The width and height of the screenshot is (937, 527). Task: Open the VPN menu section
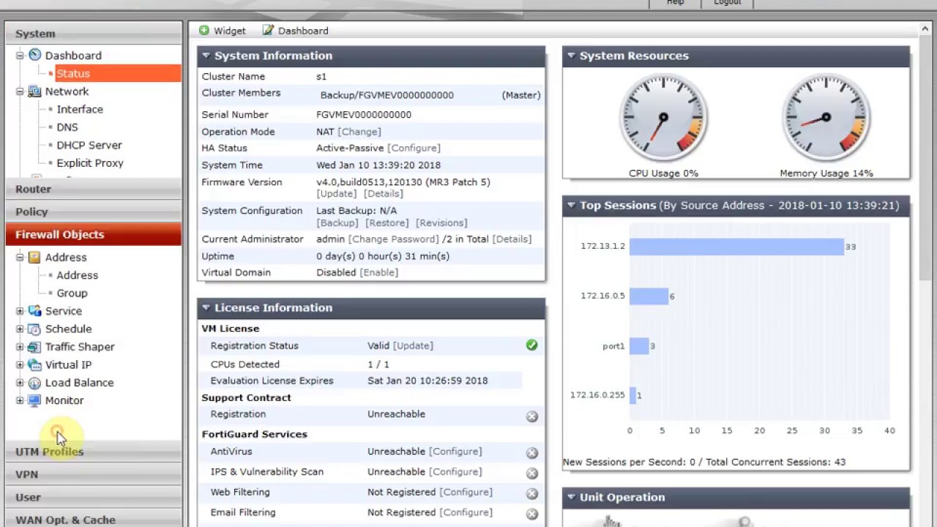point(94,474)
